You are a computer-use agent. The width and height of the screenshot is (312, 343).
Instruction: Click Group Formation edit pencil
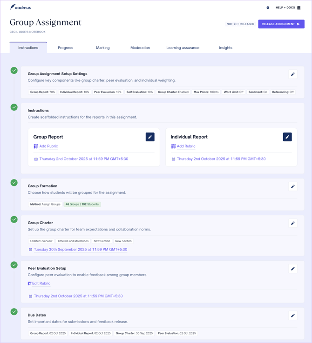click(x=293, y=186)
